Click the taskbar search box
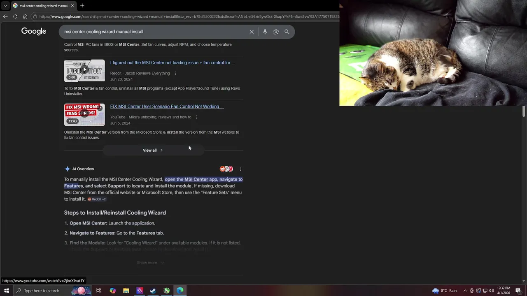527x296 pixels. (x=52, y=291)
